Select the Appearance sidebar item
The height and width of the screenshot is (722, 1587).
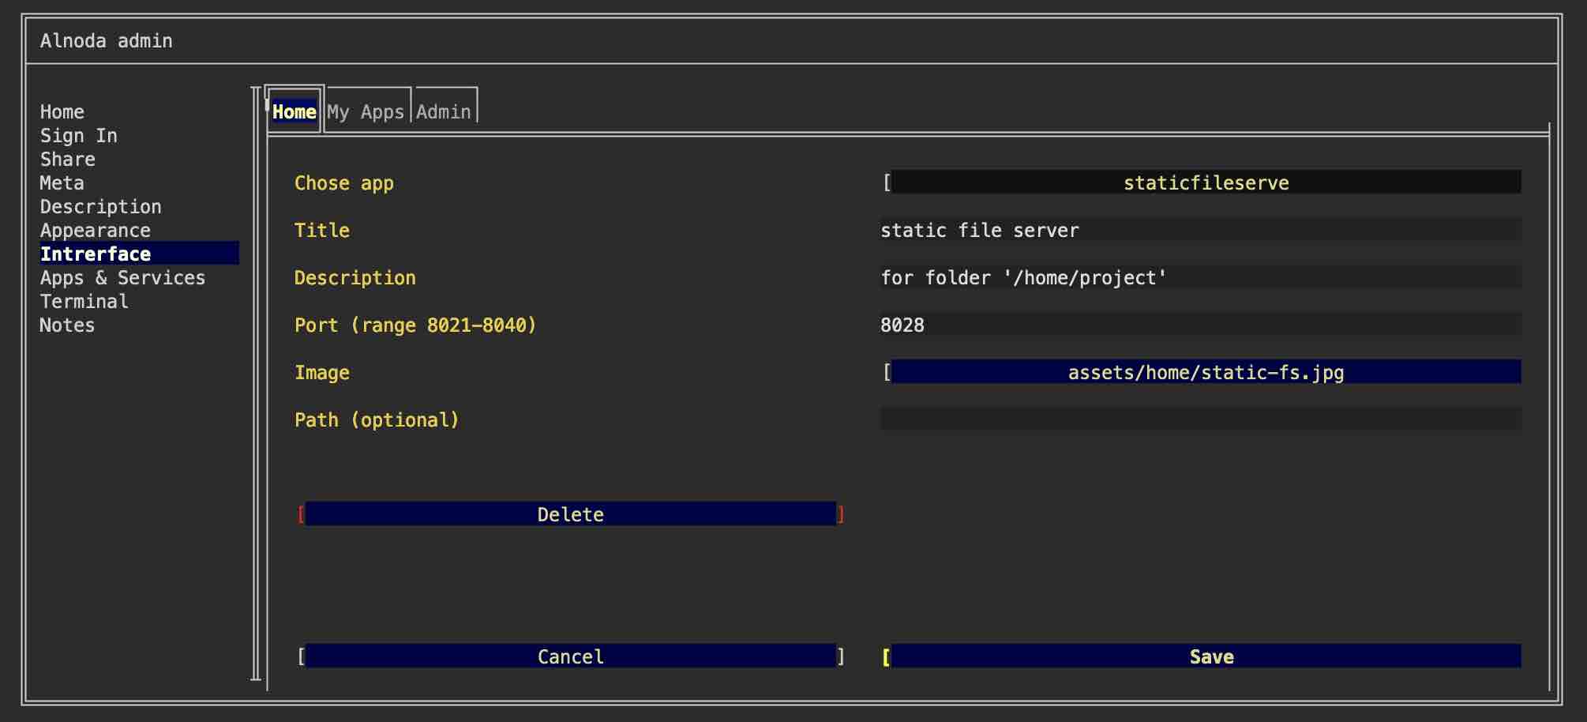click(x=96, y=231)
